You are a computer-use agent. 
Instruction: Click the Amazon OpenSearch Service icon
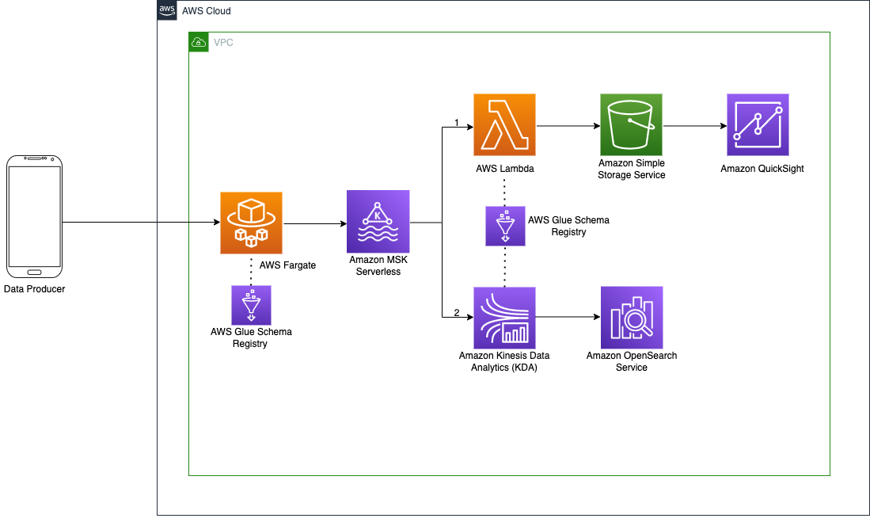click(632, 318)
